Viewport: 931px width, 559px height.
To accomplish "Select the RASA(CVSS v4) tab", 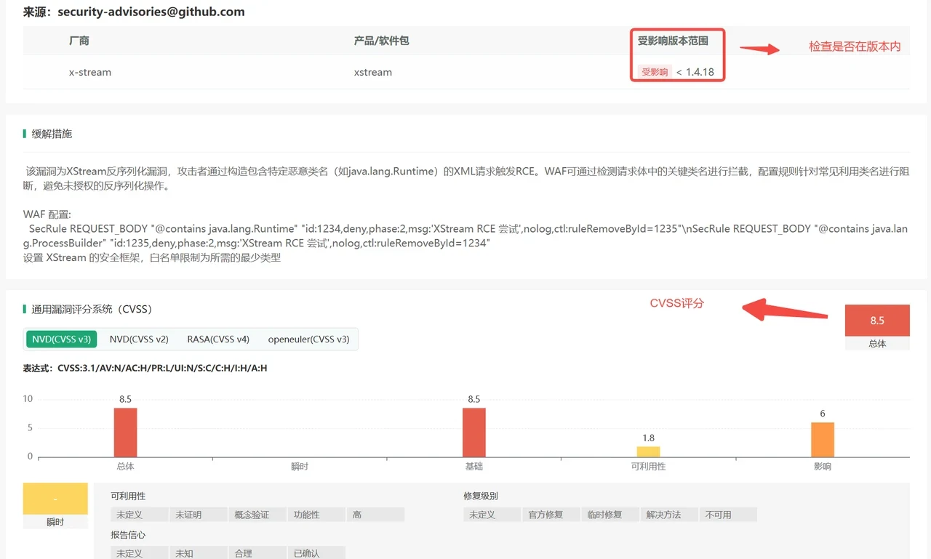I will click(x=218, y=339).
